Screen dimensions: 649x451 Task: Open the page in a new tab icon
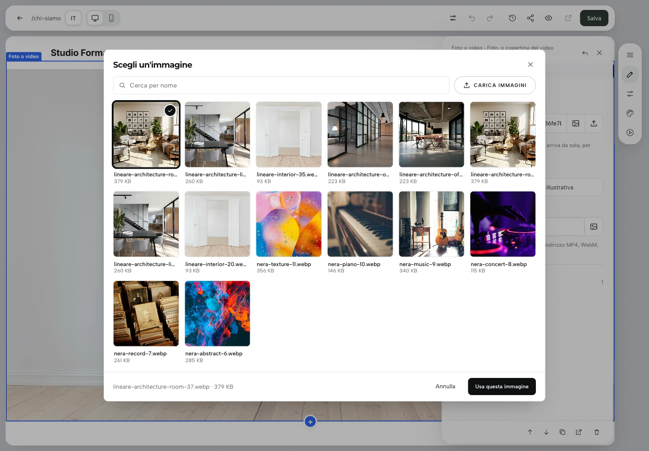[568, 18]
